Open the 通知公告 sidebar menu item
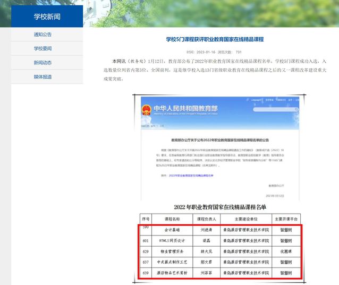339x285 pixels. click(x=43, y=35)
